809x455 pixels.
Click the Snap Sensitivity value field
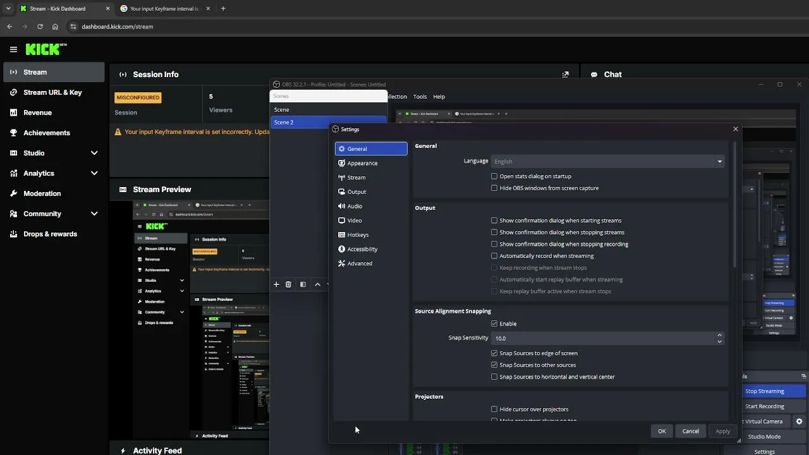(603, 338)
